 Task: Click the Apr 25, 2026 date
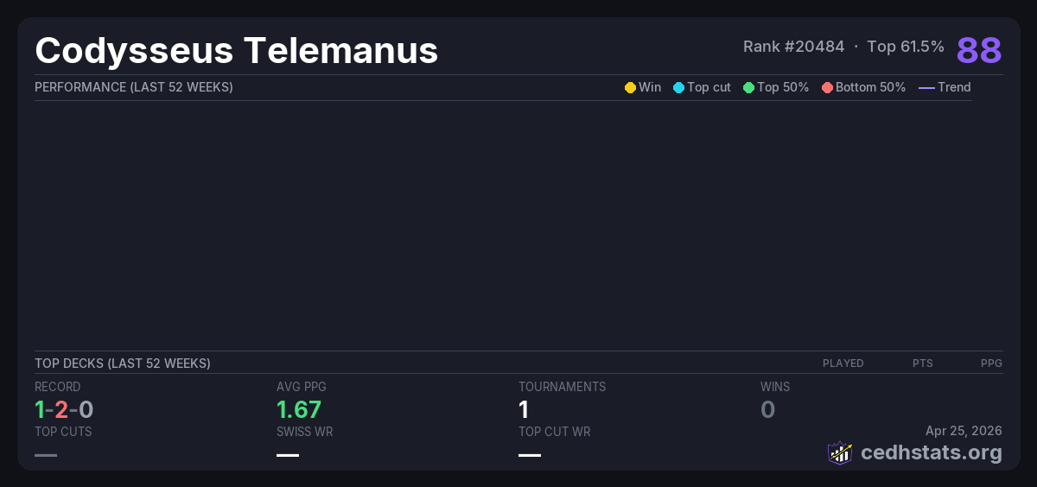pos(964,431)
